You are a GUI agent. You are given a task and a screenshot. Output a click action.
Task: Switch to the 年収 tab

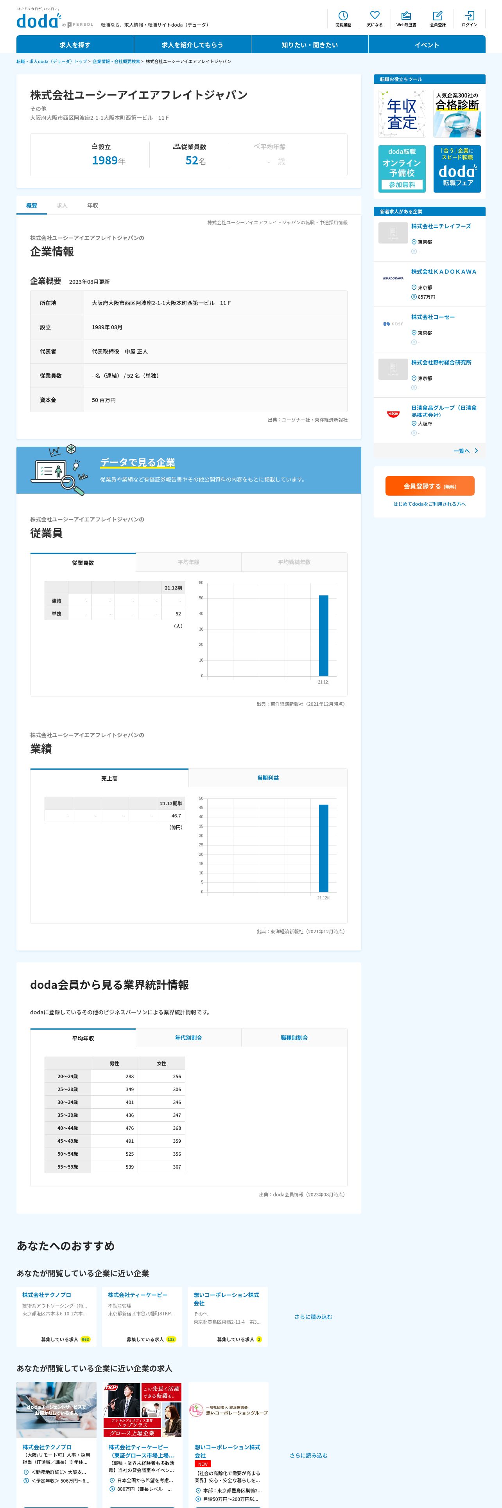tap(92, 206)
